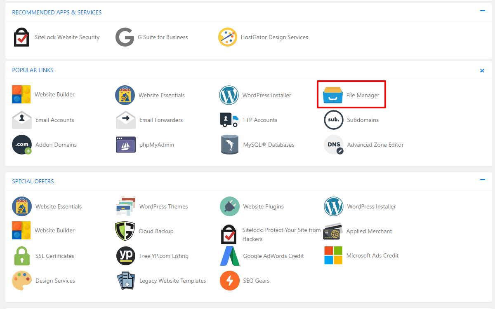Open the Applied Merchant link text
Viewport: 495px width, 309px height.
point(369,231)
